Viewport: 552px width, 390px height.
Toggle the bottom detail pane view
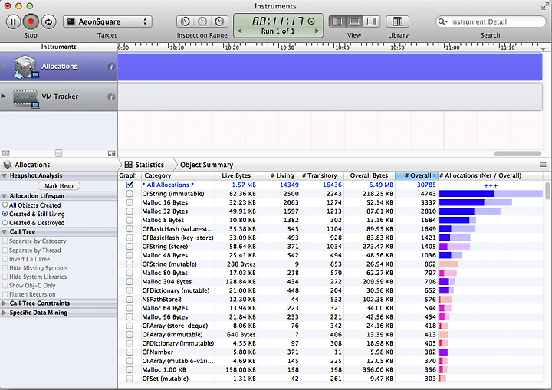click(x=354, y=21)
